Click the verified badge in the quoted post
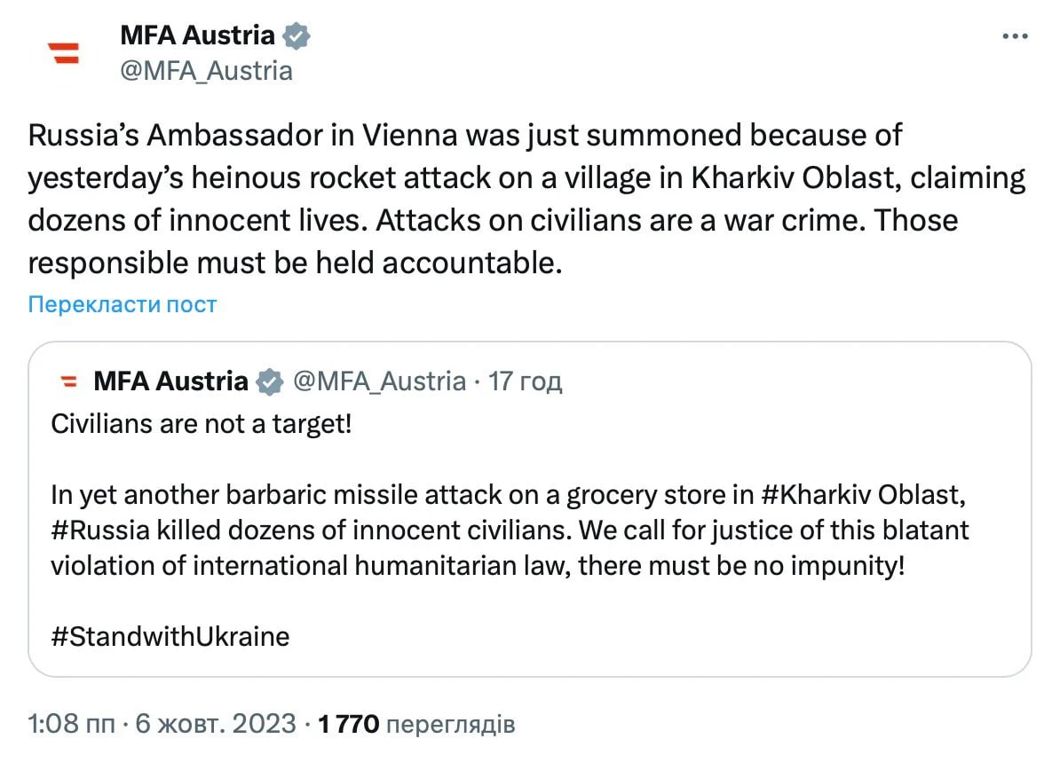Image resolution: width=1060 pixels, height=770 pixels. coord(268,382)
